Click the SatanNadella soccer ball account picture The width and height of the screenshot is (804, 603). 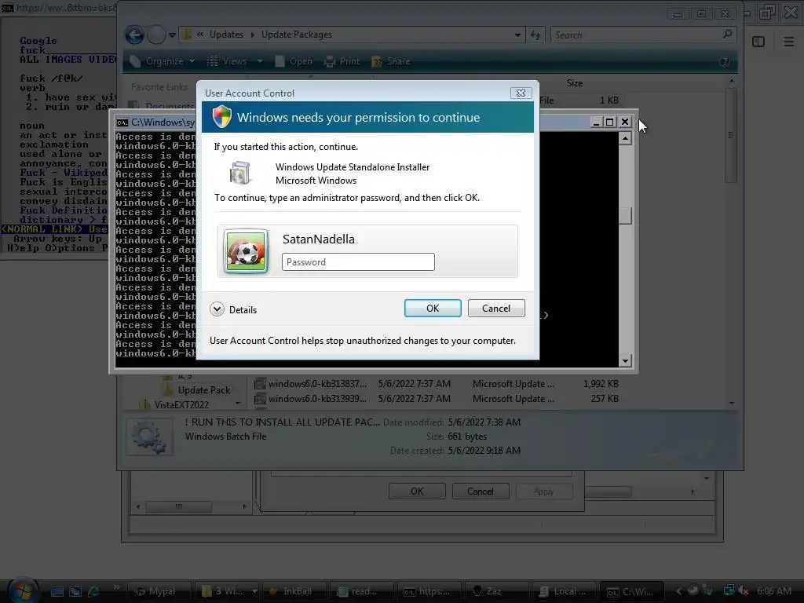point(246,251)
